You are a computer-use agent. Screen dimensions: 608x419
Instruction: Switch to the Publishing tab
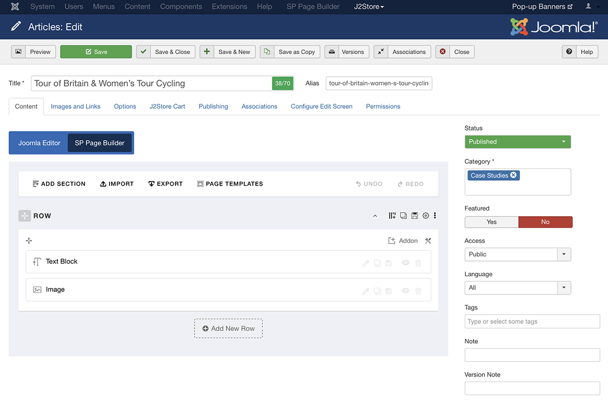(213, 107)
